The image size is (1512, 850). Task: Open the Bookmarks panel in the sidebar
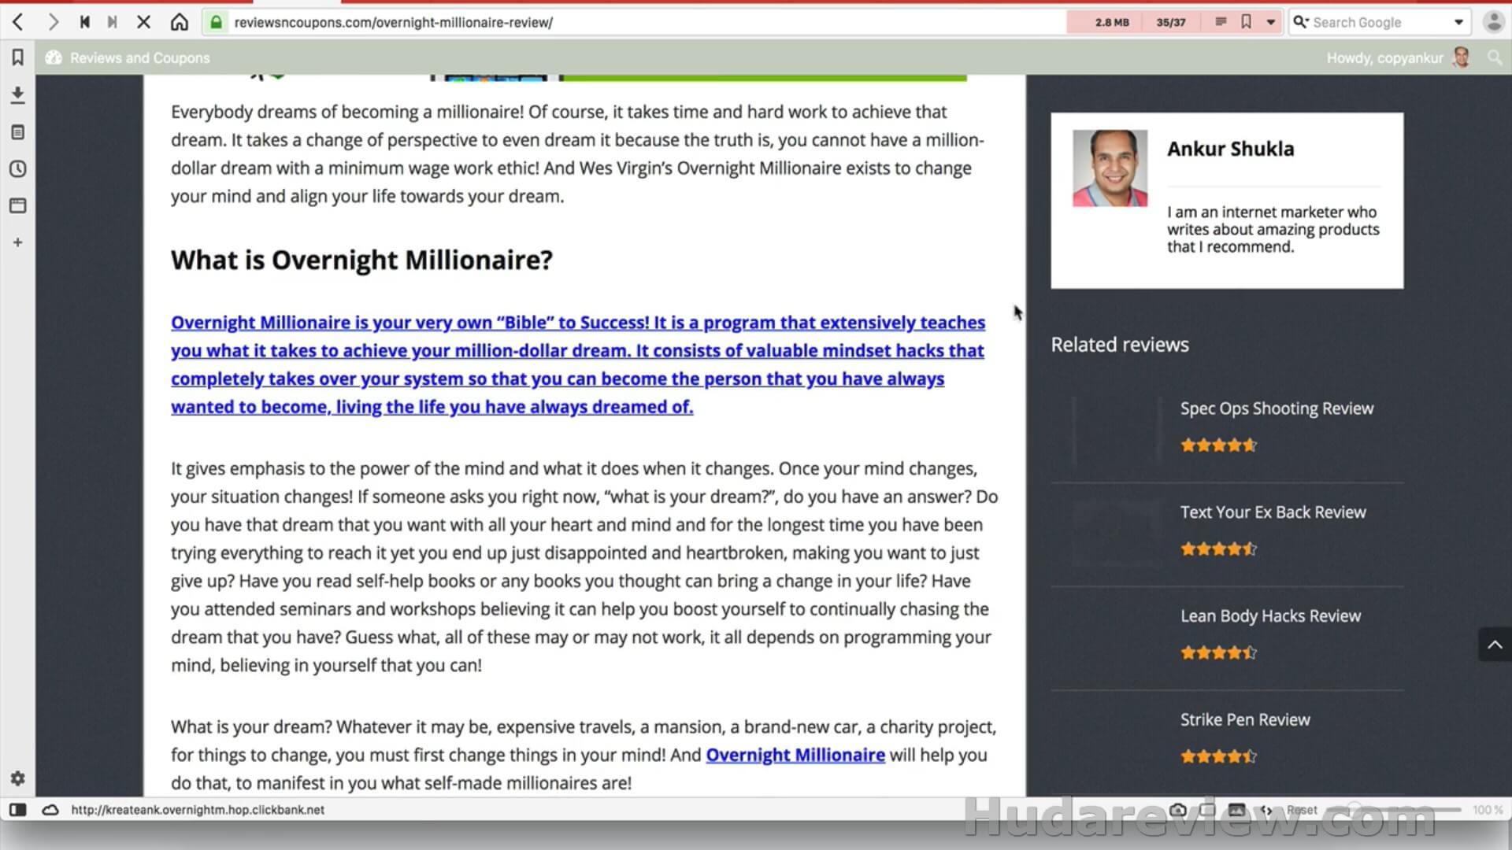(x=17, y=57)
